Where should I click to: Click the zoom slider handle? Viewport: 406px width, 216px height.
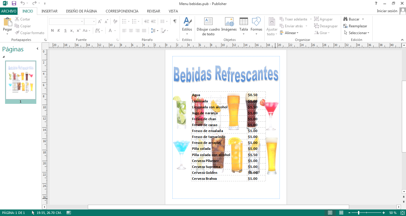(359, 213)
